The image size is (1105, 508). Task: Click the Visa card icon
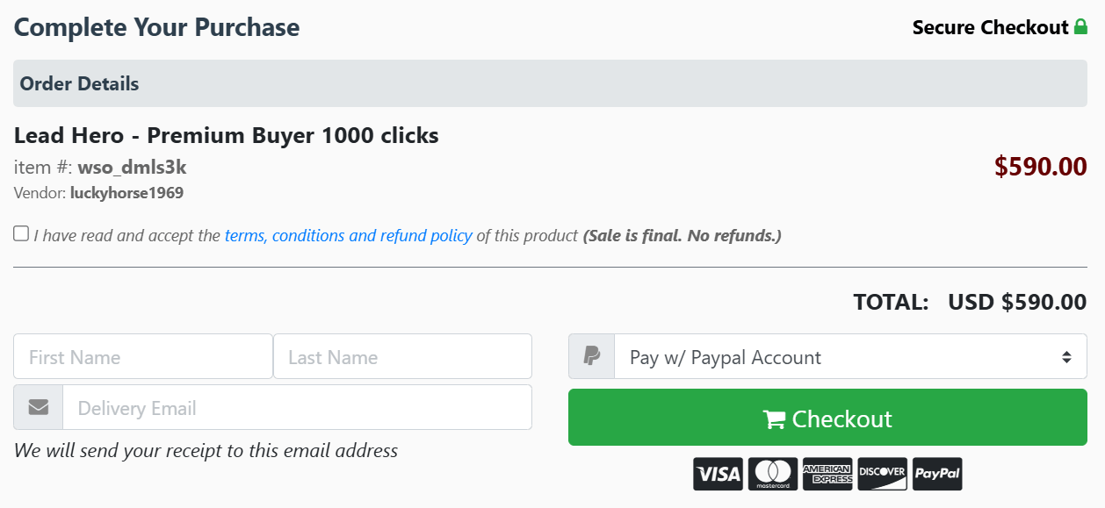coord(718,474)
